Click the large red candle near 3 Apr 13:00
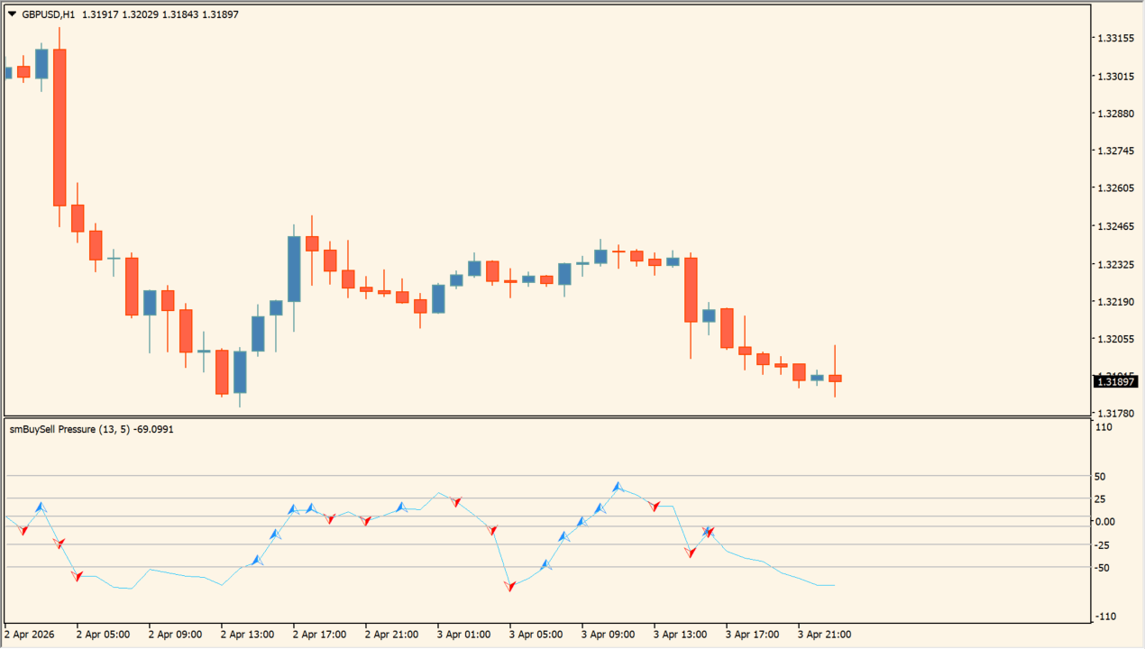 click(691, 288)
